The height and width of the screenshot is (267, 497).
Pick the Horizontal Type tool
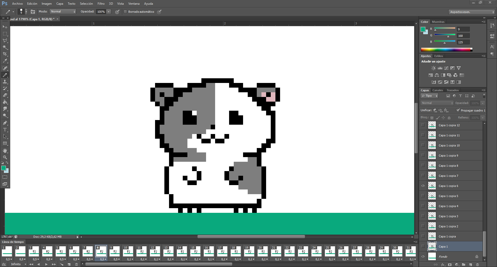5,130
